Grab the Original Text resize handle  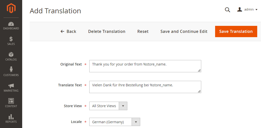[199, 71]
